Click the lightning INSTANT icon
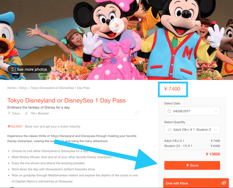Image resolution: width=233 pixels, height=188 pixels. pyautogui.click(x=9, y=126)
